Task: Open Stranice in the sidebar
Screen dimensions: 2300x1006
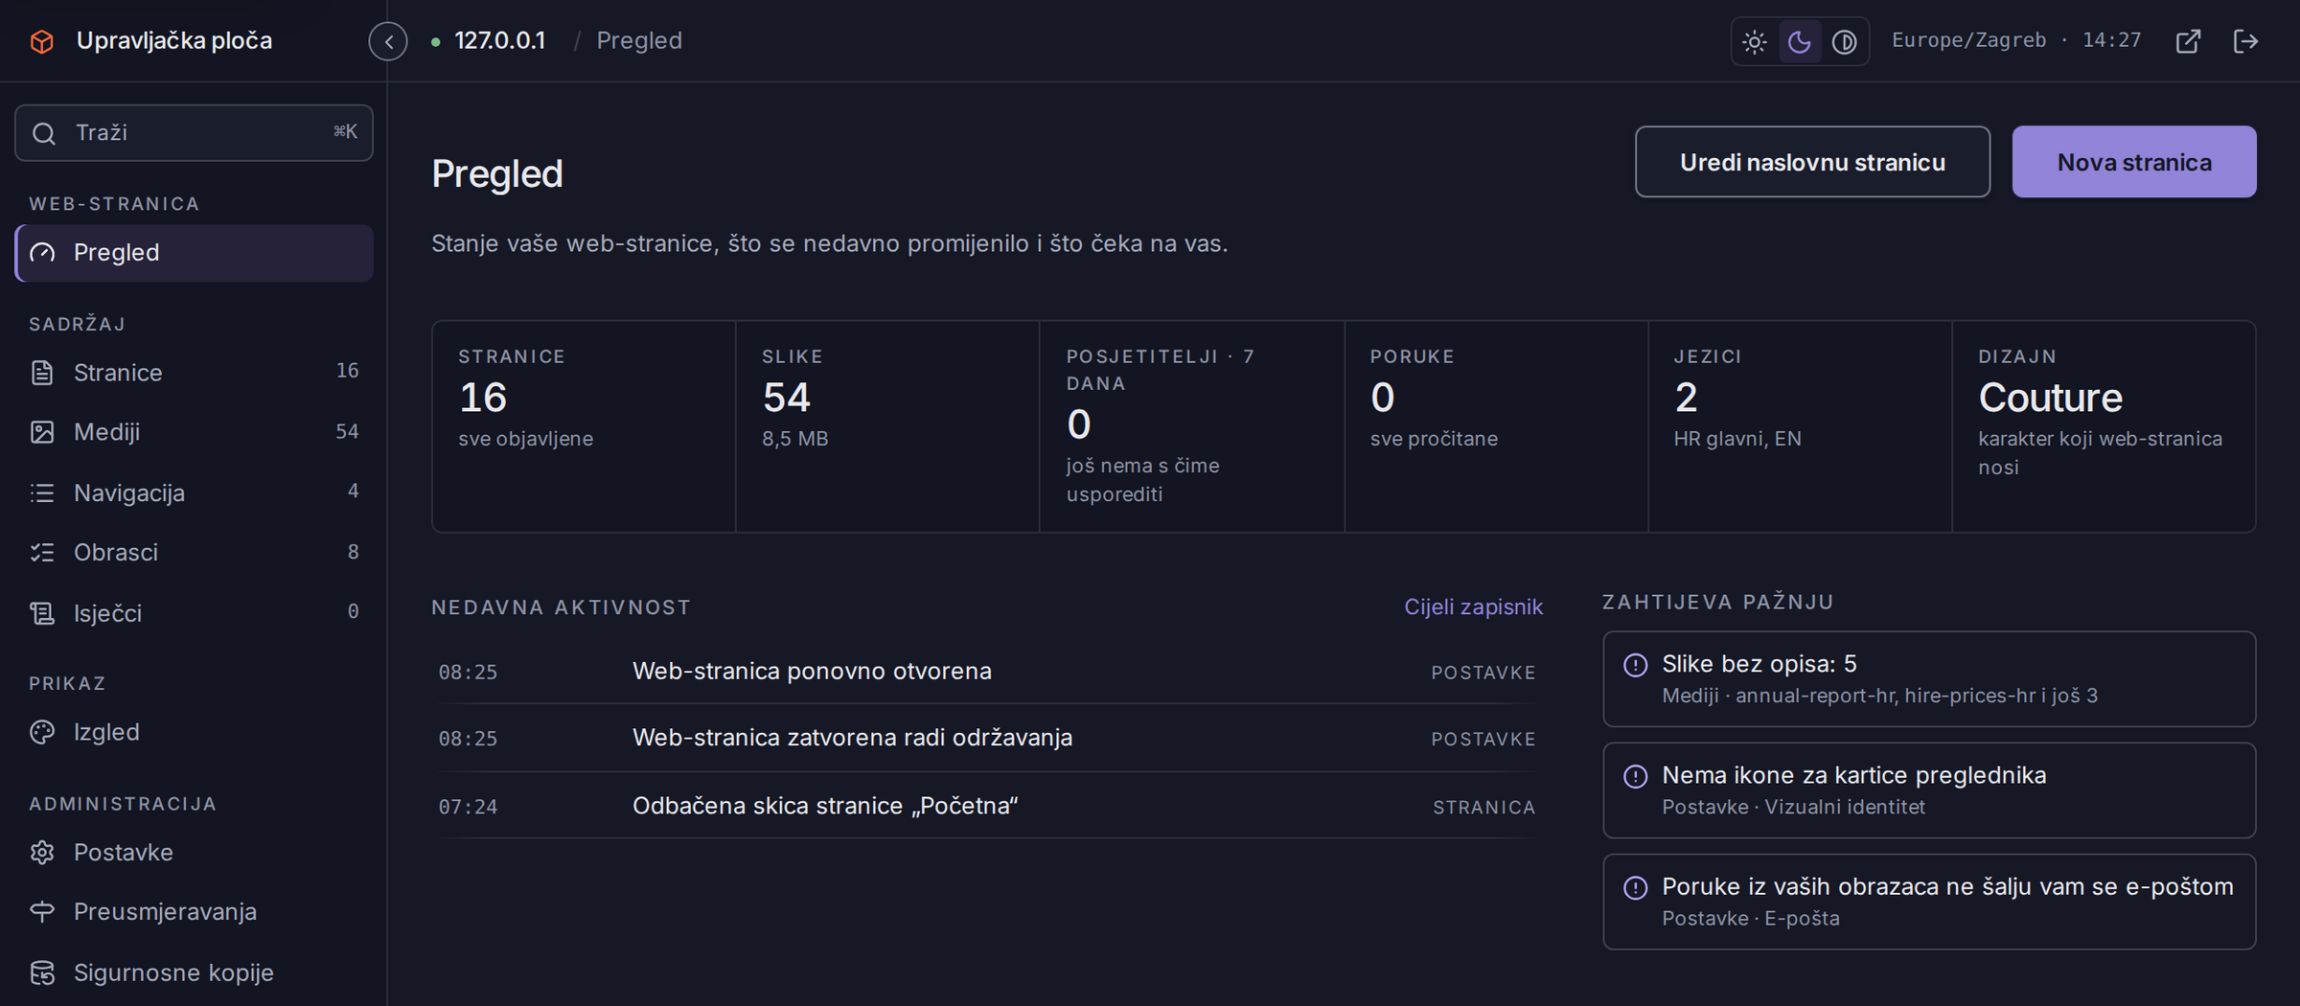Action: pyautogui.click(x=195, y=372)
